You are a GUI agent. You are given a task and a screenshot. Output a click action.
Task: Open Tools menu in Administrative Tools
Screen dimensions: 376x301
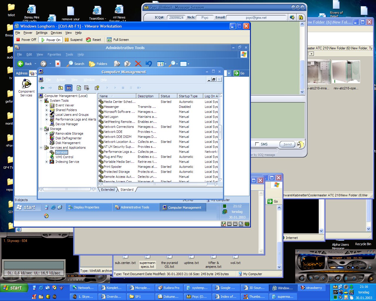click(69, 54)
